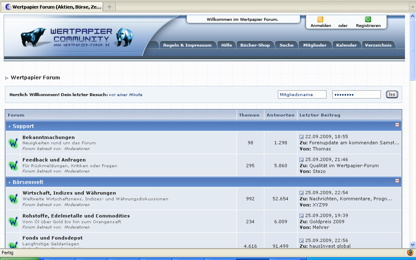Open the Regeln & Impressum tab
Viewport: 416px width, 260px height.
pyautogui.click(x=187, y=45)
